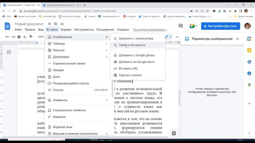Choose Вставить URL
Viewport: 255px width, 143px height.
[x=138, y=69]
